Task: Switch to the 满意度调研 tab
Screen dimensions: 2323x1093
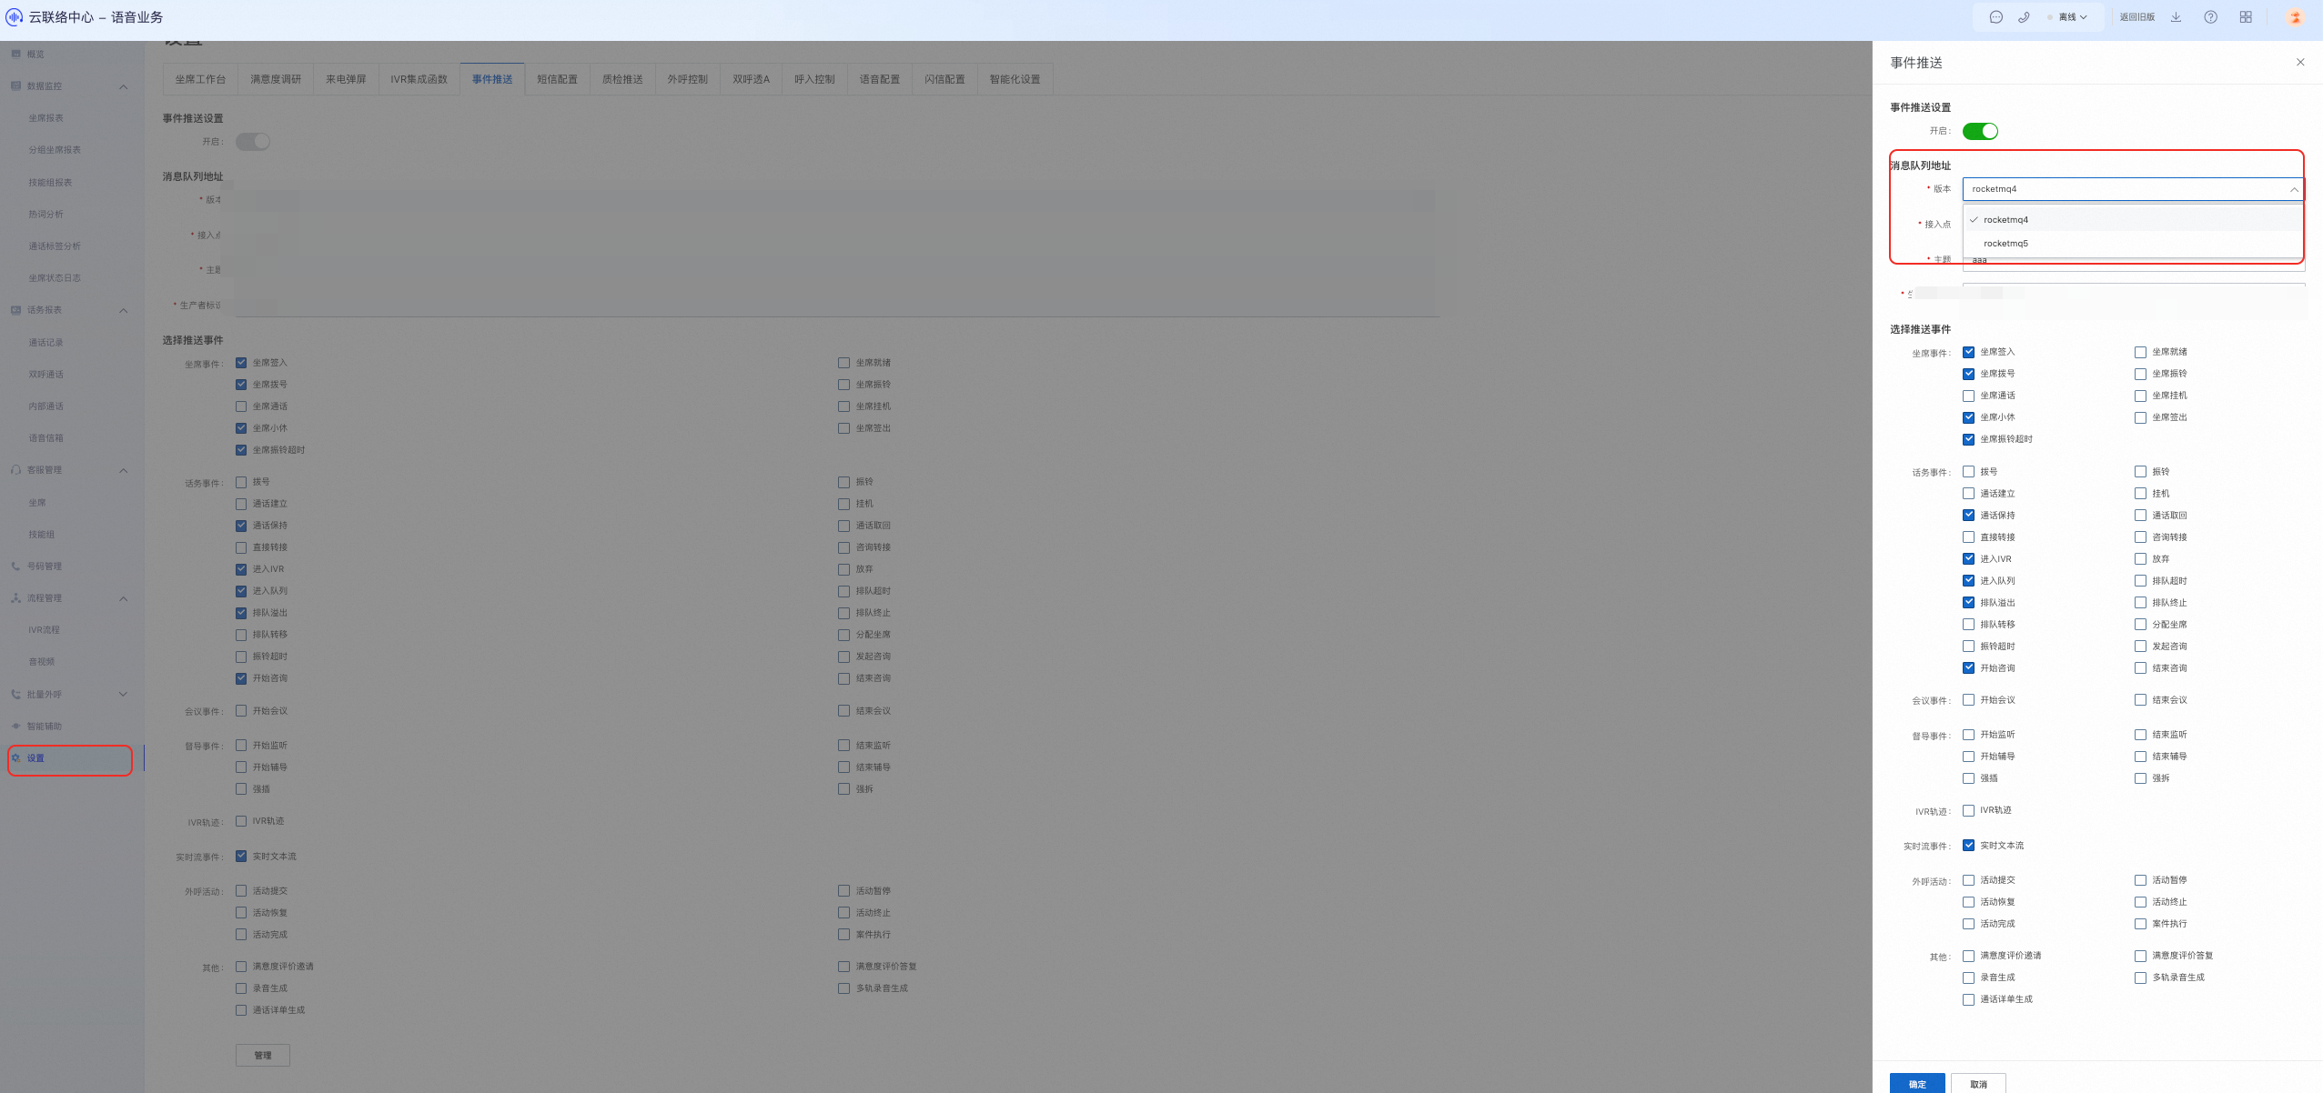Action: [x=276, y=79]
